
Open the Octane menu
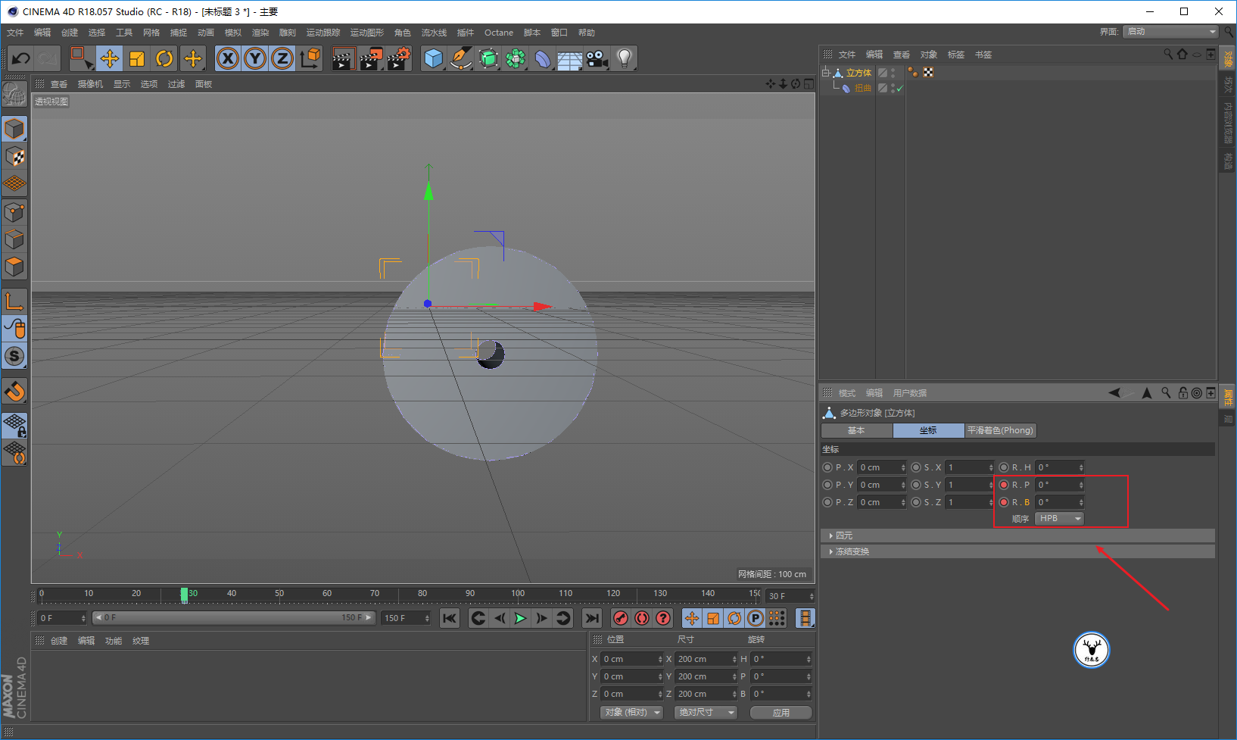499,33
